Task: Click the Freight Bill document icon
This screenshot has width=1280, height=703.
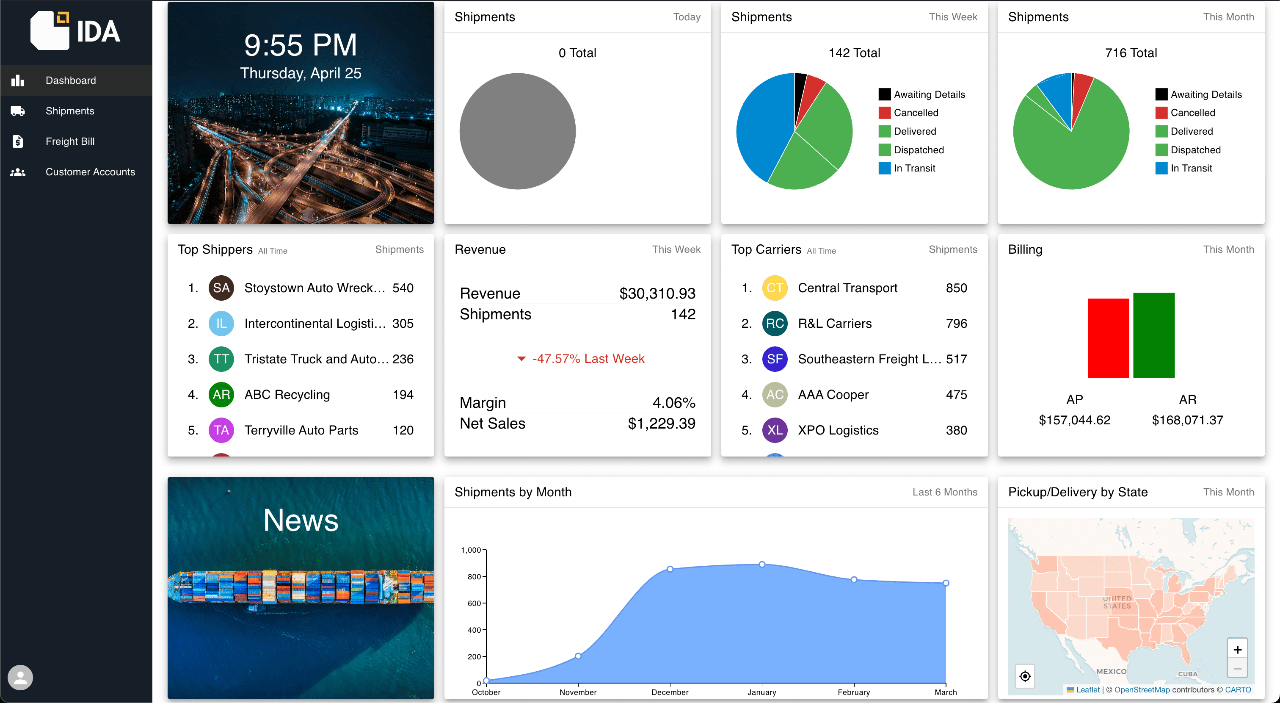Action: (18, 141)
